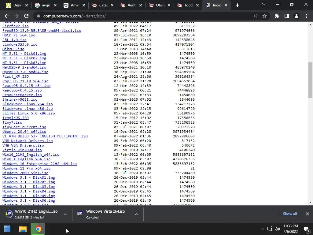This screenshot has width=313, height=235.
Task: Show all downloads
Action: pos(290,214)
